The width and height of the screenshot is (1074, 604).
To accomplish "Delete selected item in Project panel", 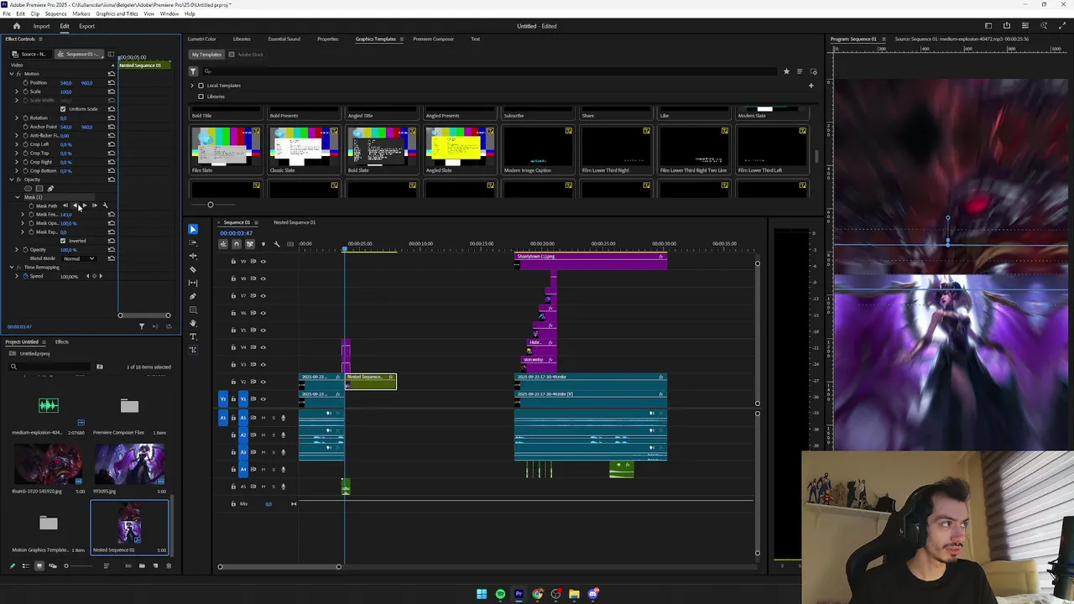I will (x=169, y=566).
